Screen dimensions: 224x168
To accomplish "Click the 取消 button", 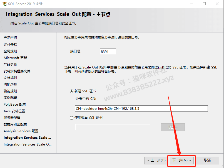I will [207, 160].
